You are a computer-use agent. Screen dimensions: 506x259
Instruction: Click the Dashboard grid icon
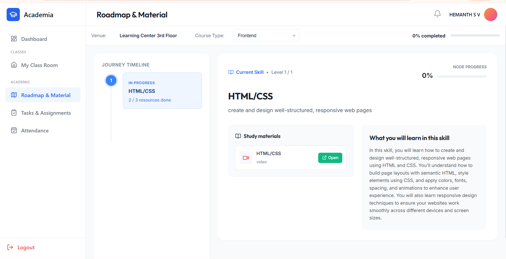(14, 39)
